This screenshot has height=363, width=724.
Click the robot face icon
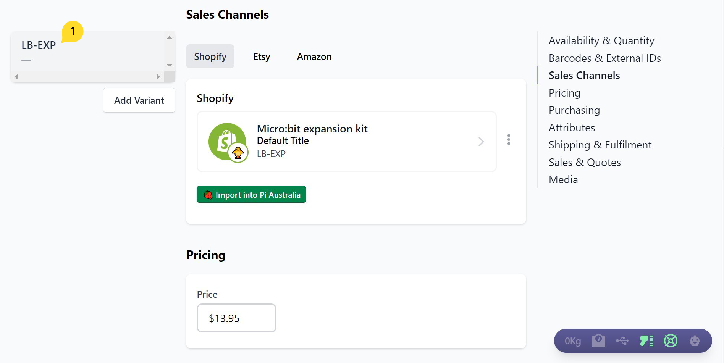coord(695,340)
